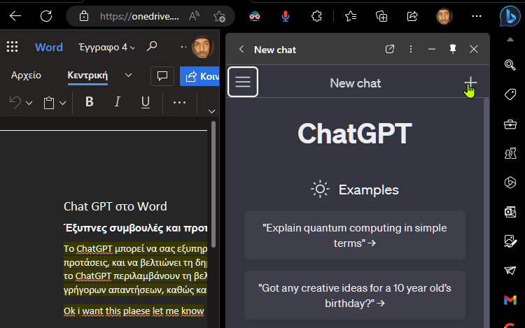The height and width of the screenshot is (328, 525).
Task: Click the site lock icon in the address bar
Action: click(x=84, y=16)
